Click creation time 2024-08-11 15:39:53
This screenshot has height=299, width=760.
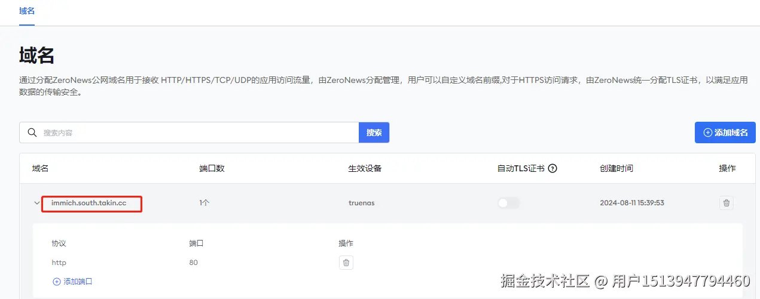click(x=631, y=203)
